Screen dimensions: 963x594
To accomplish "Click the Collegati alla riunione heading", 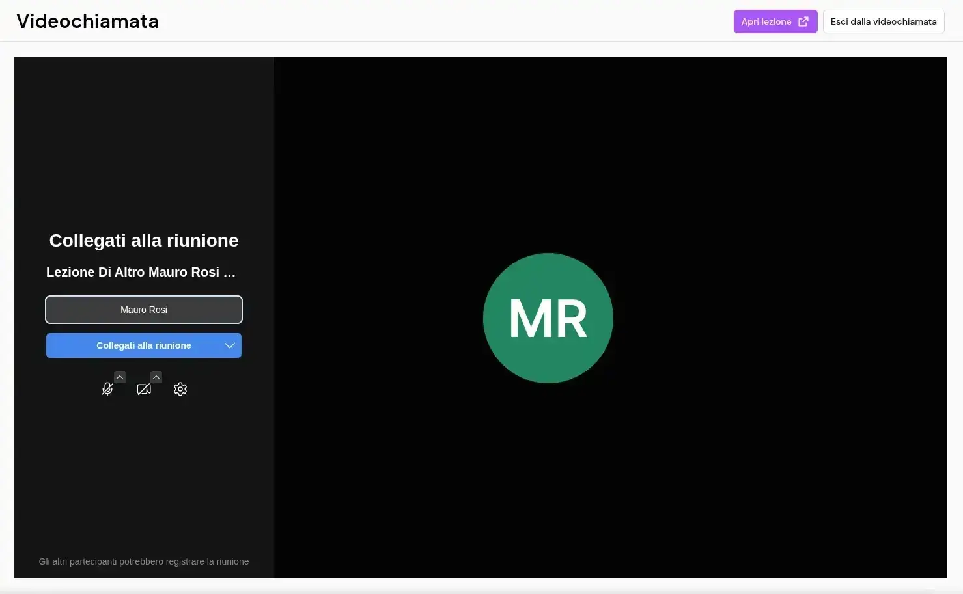I will [x=144, y=241].
